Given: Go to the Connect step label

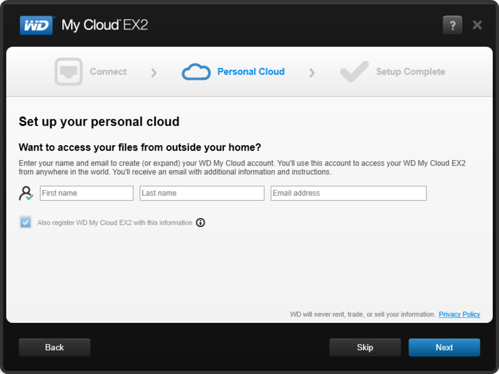Looking at the screenshot, I should point(108,72).
